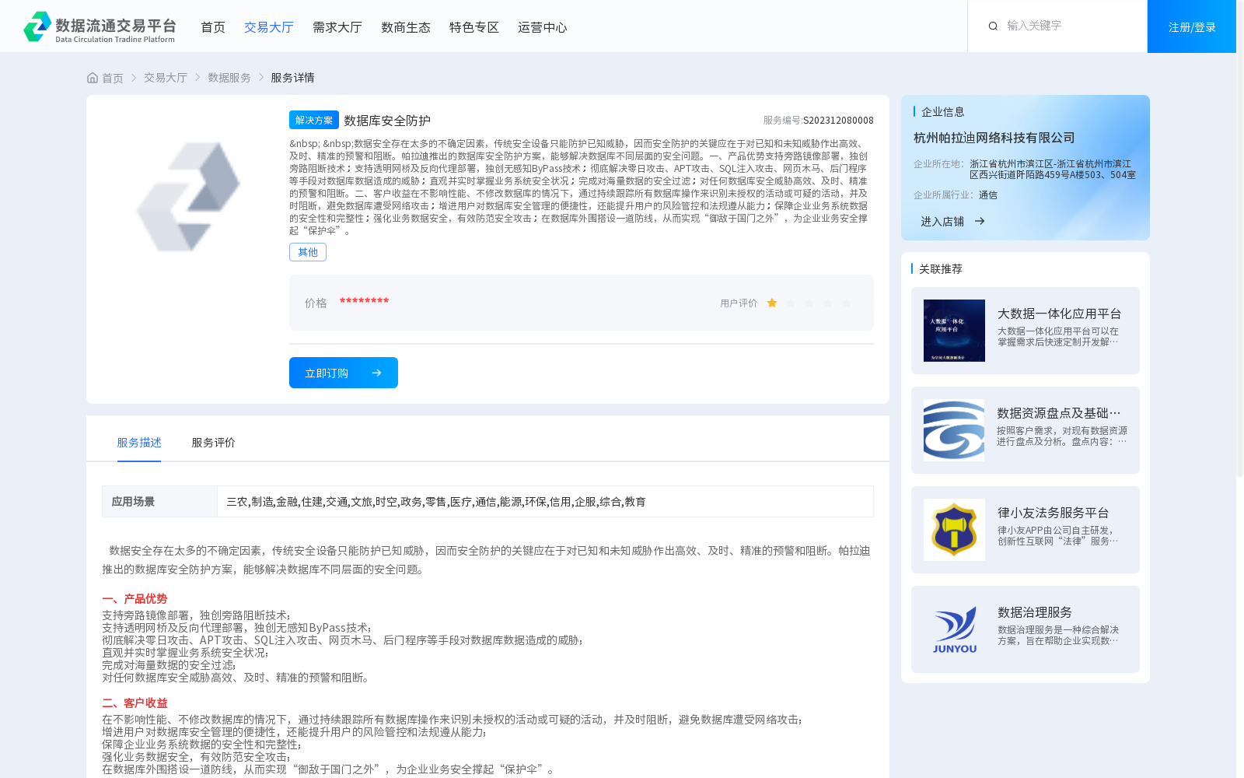Open 大数据一体化应用平台 title
The image size is (1244, 778).
(1060, 314)
